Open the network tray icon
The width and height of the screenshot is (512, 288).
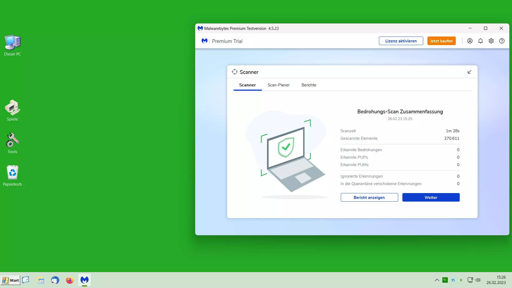(x=470, y=280)
